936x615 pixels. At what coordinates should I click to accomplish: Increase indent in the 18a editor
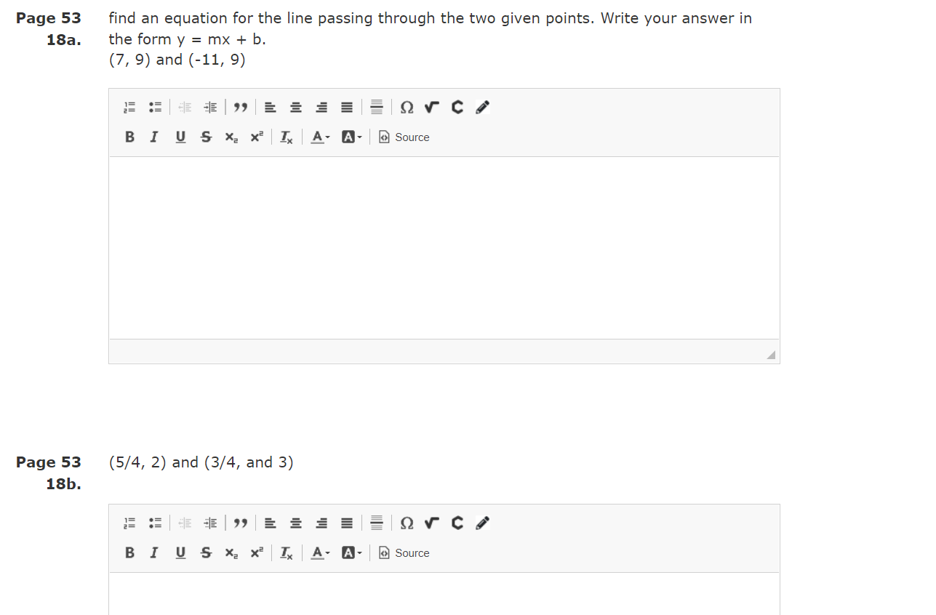[210, 107]
